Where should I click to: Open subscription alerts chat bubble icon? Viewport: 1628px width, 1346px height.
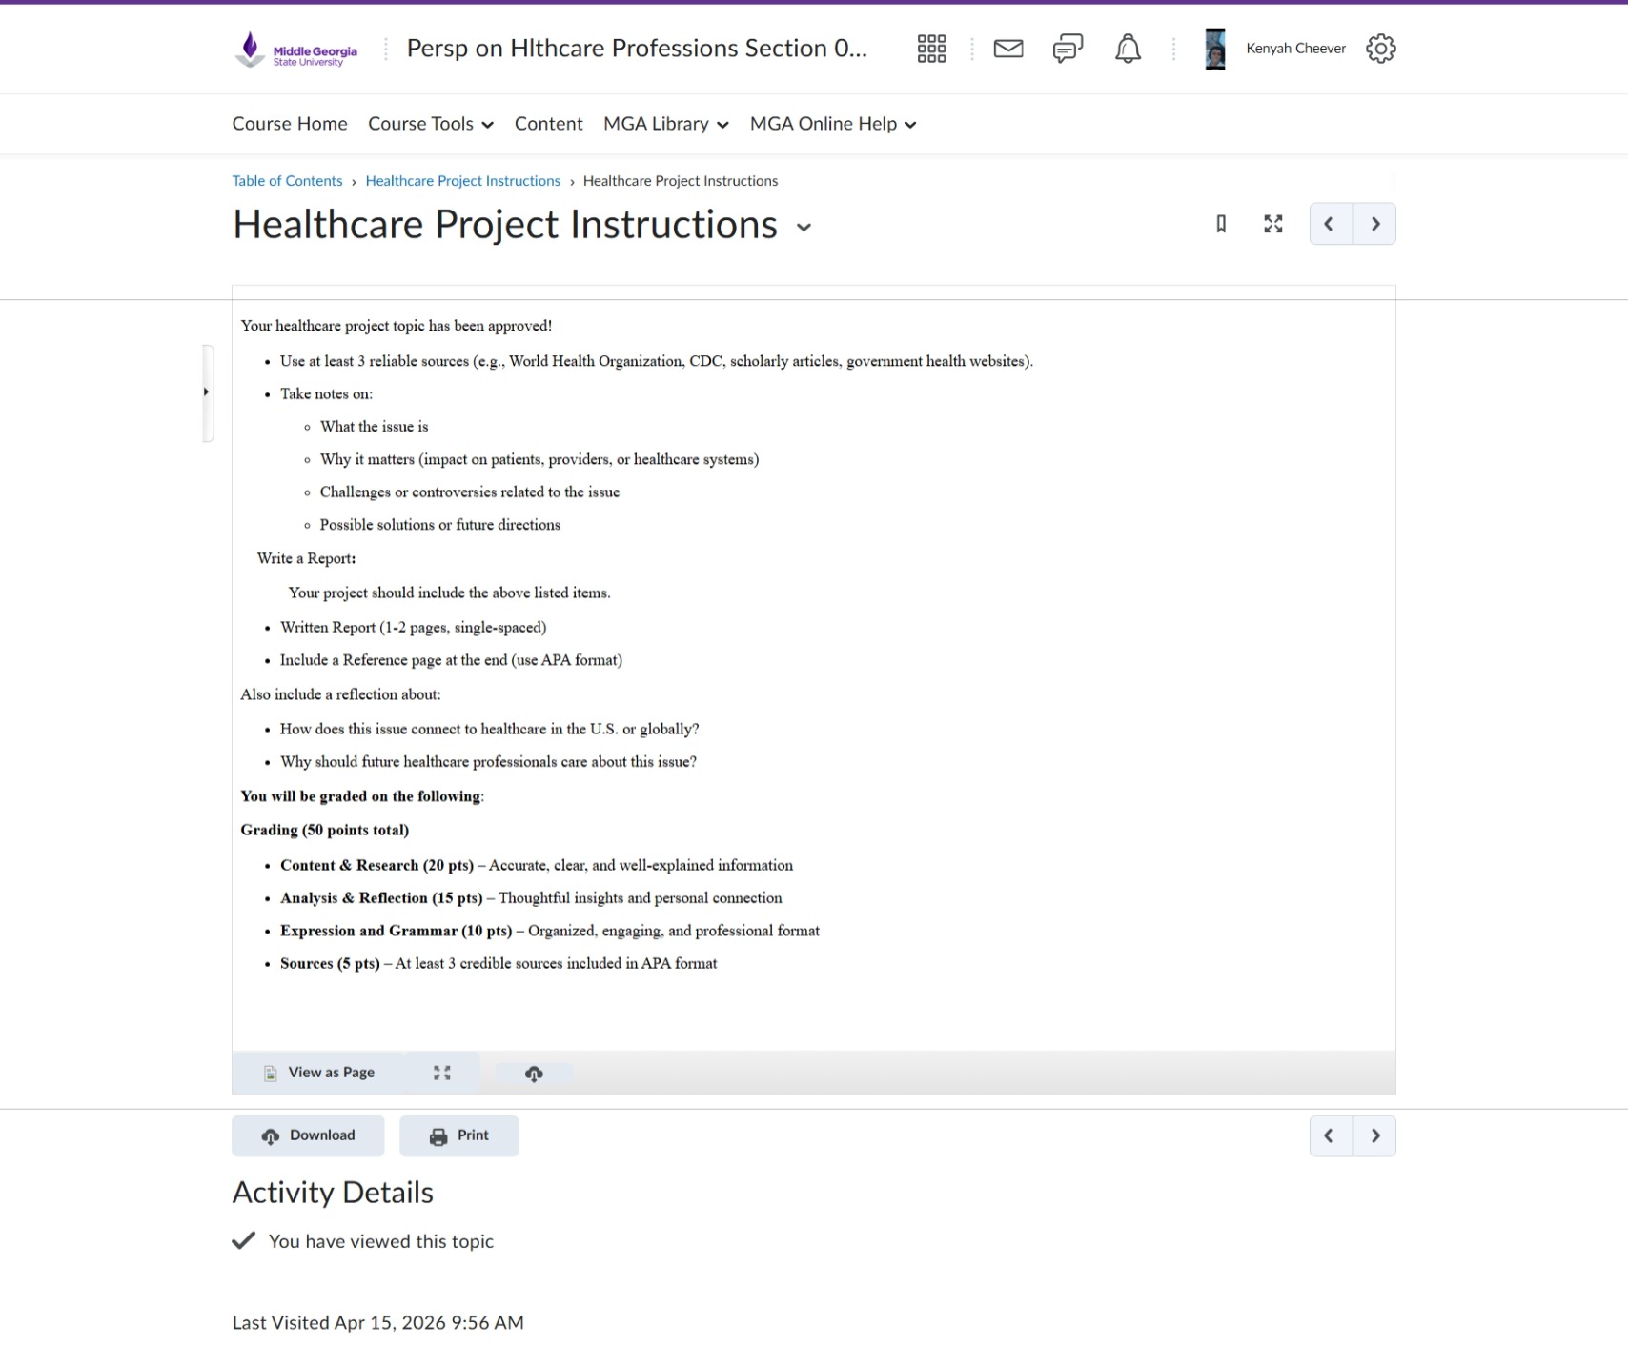click(x=1068, y=49)
